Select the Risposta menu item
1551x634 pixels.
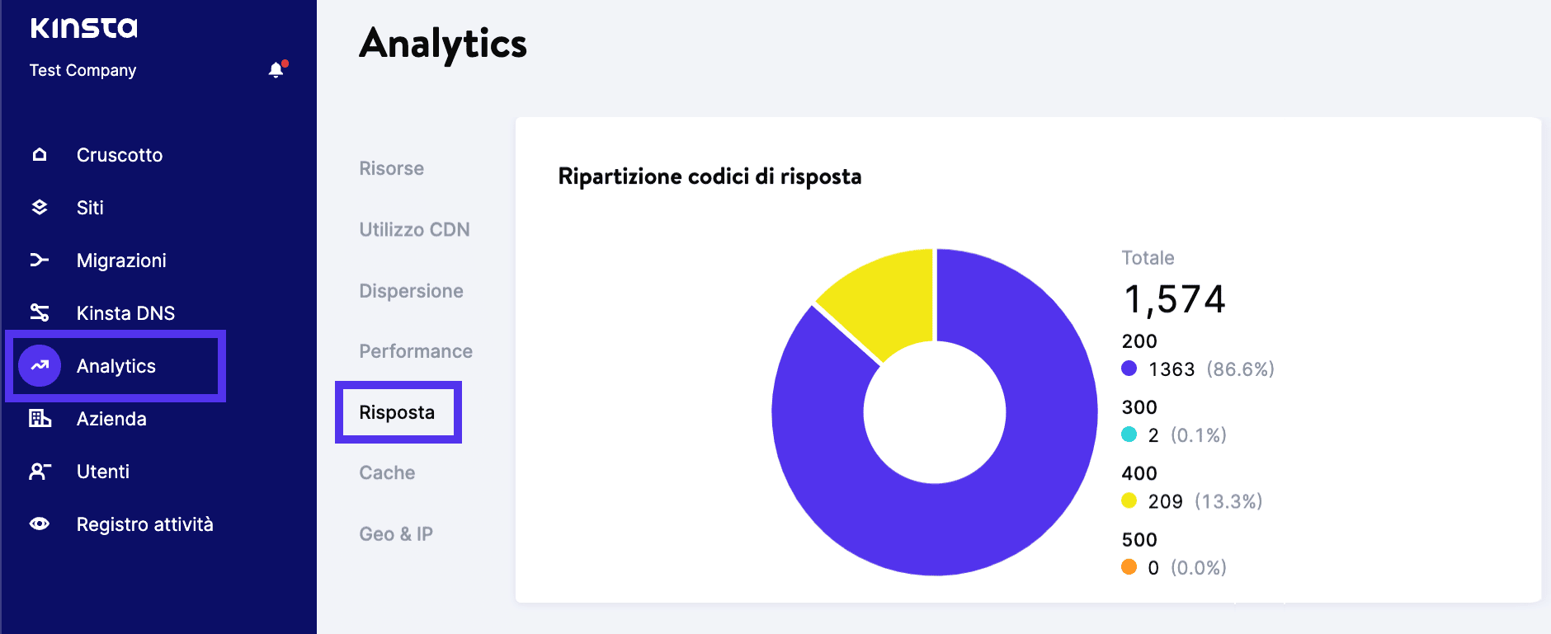point(397,412)
